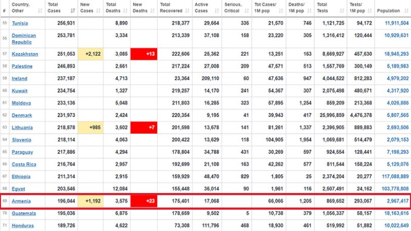Sort by the Tot Cases/1M pop icon
The image size is (411, 231).
281,11
